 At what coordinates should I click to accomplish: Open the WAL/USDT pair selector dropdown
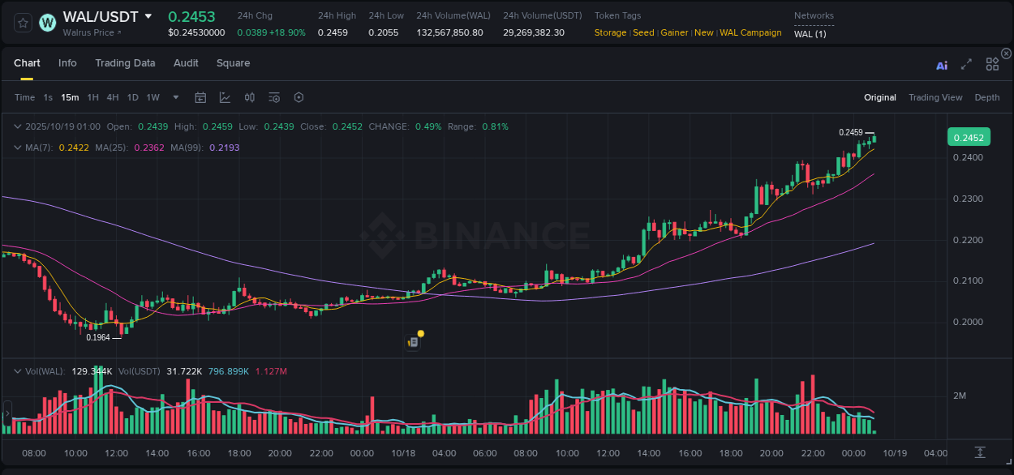click(x=148, y=15)
